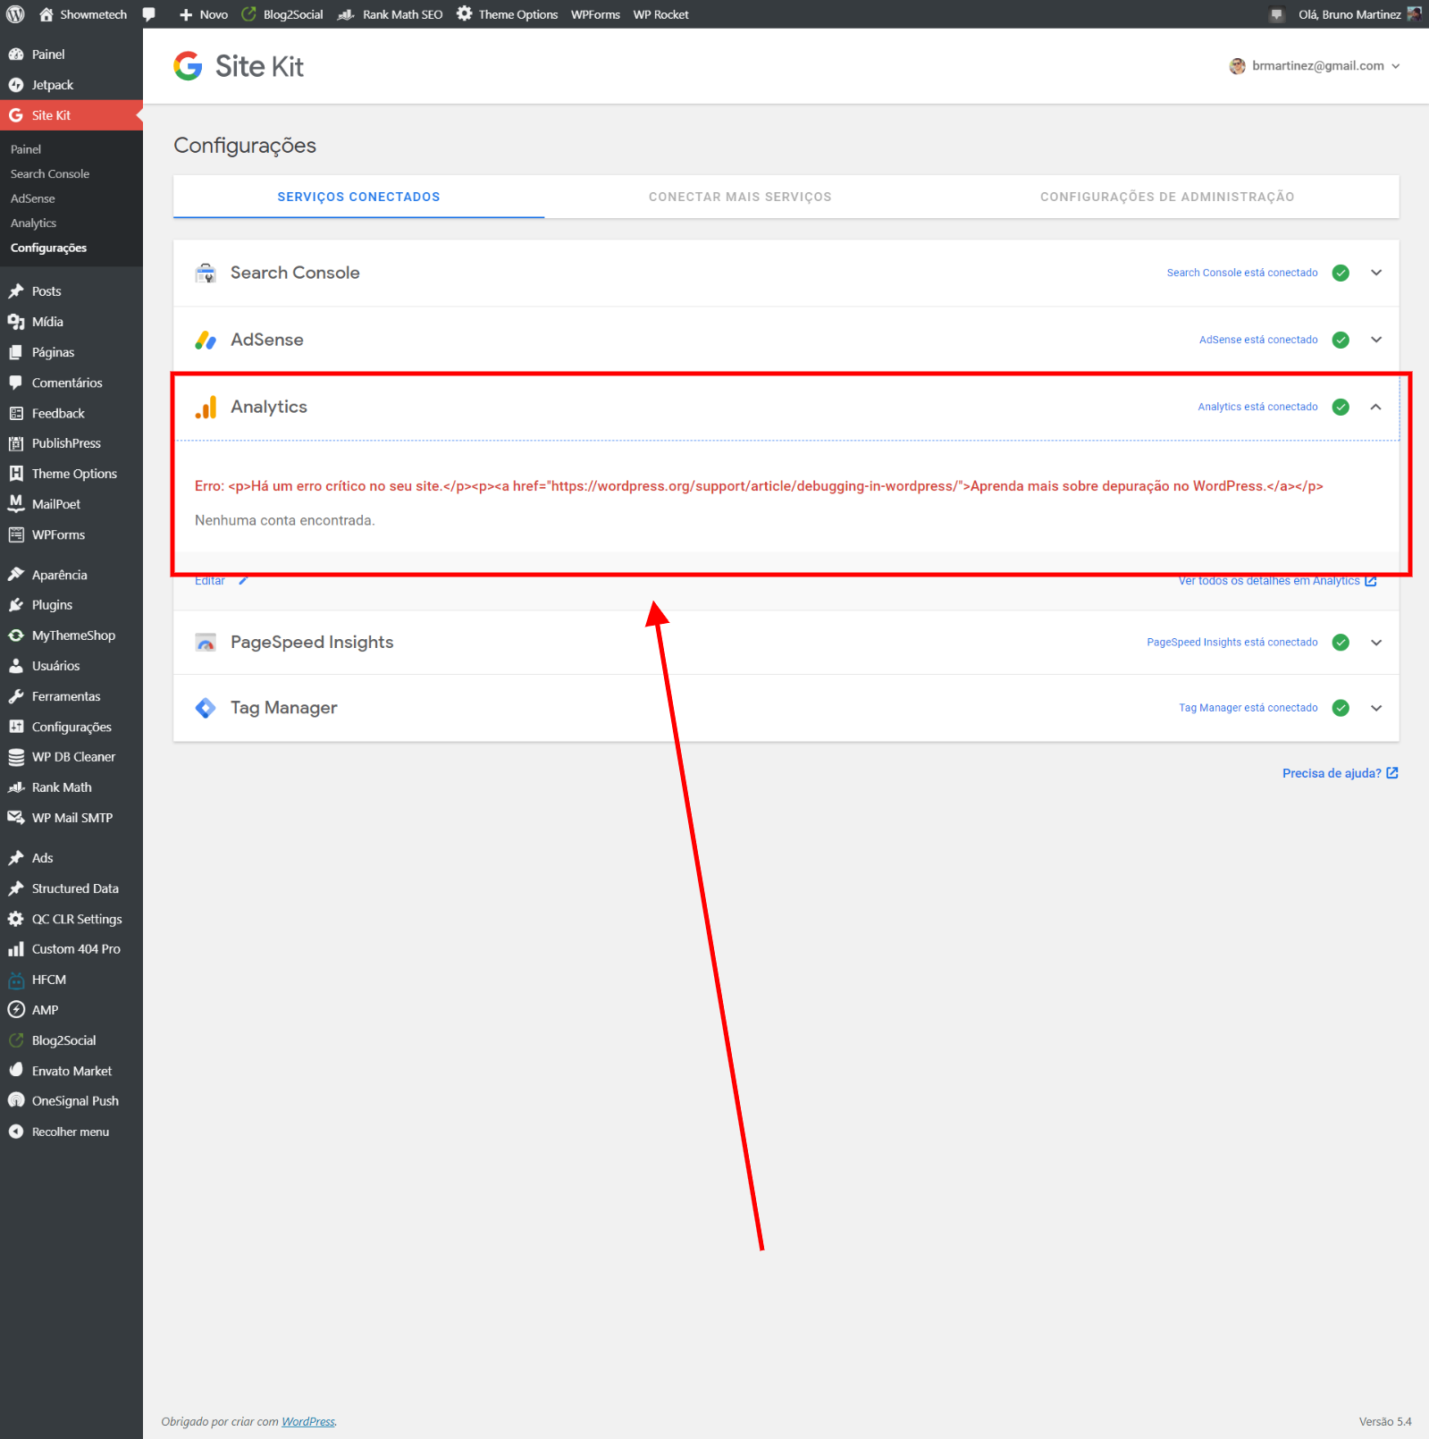This screenshot has height=1439, width=1429.
Task: Open Analytics submenu item in sidebar
Action: tap(34, 223)
